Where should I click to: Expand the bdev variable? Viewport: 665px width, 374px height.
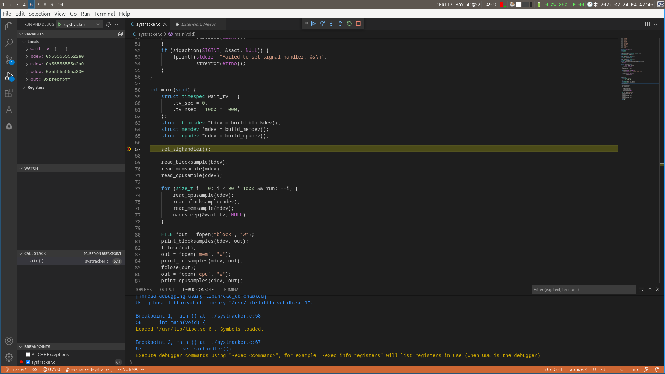tap(27, 56)
